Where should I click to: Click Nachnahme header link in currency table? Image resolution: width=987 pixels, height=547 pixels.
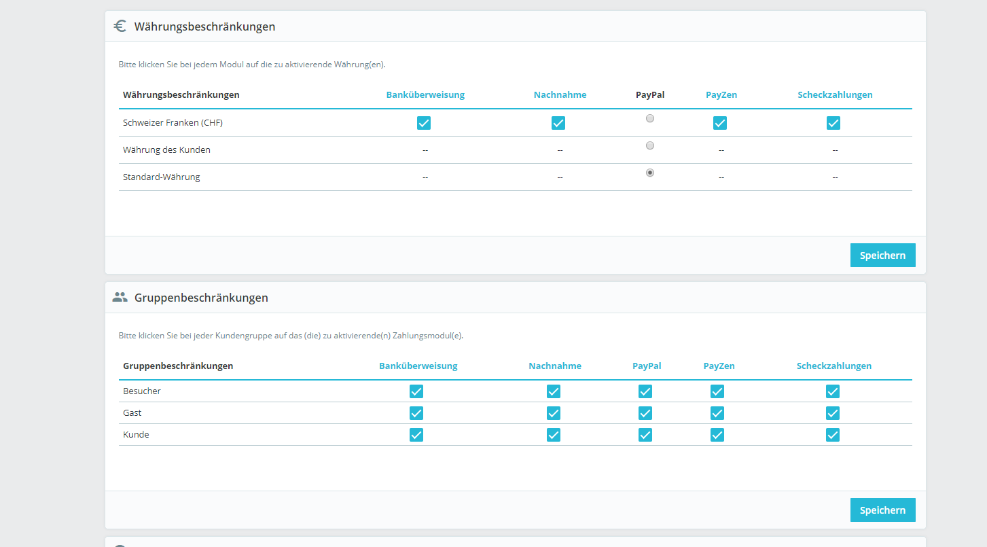[x=560, y=95]
